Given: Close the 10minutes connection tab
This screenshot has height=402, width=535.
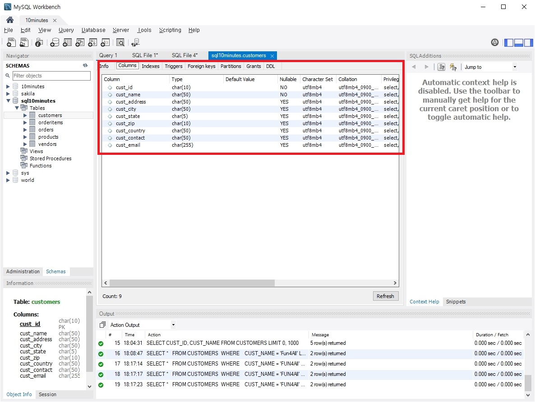Looking at the screenshot, I should click(x=55, y=20).
